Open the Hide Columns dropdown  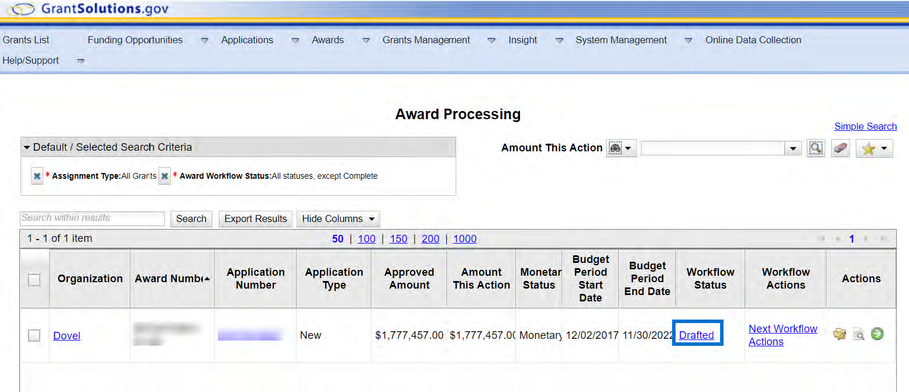[338, 219]
